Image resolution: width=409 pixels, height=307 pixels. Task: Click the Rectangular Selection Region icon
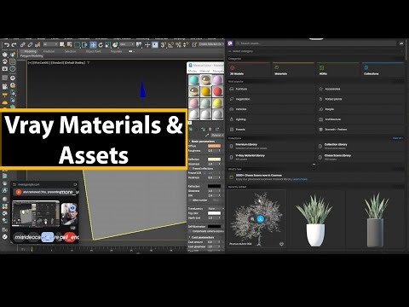click(77, 44)
